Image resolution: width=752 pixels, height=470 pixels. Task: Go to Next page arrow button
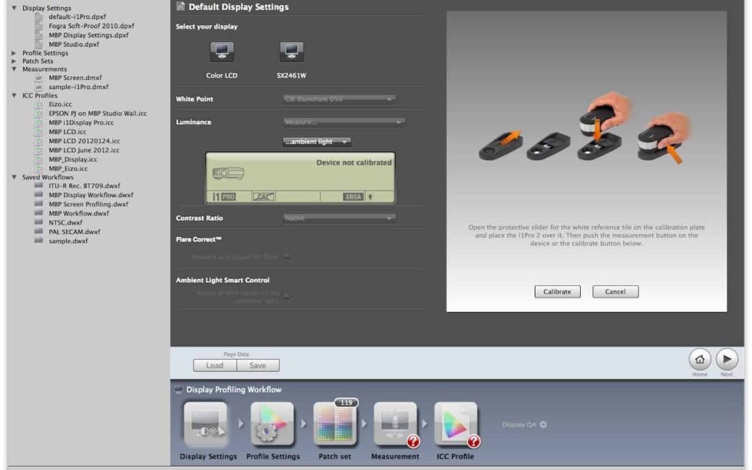(x=727, y=359)
